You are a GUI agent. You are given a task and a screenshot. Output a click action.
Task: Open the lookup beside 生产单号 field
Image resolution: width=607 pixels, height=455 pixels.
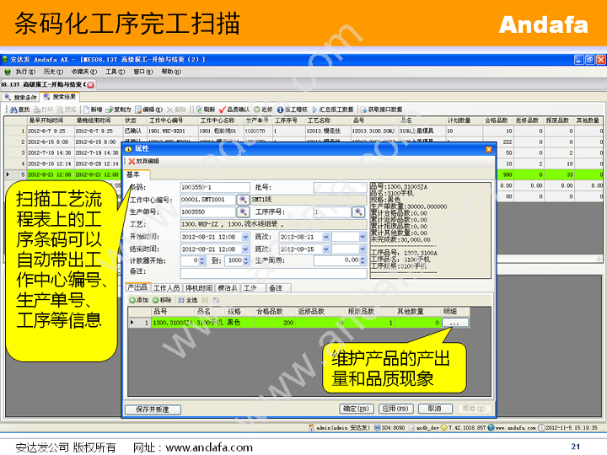(x=243, y=212)
